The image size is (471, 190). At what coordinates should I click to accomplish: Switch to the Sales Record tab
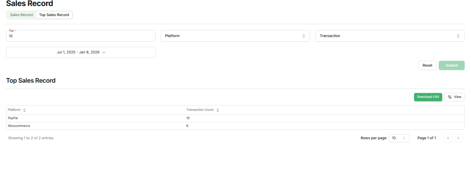[22, 15]
